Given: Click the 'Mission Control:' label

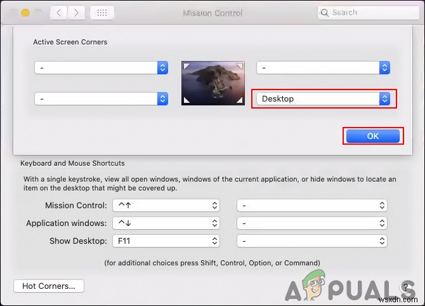Looking at the screenshot, I should click(x=76, y=205).
